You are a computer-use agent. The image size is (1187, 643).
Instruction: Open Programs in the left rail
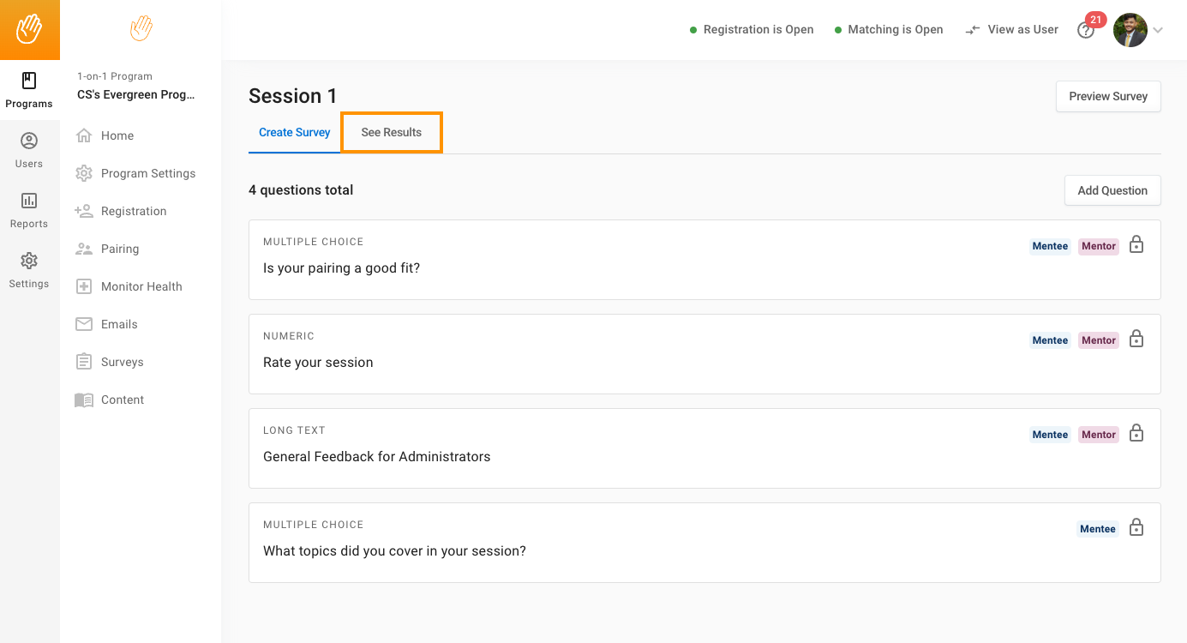click(29, 91)
